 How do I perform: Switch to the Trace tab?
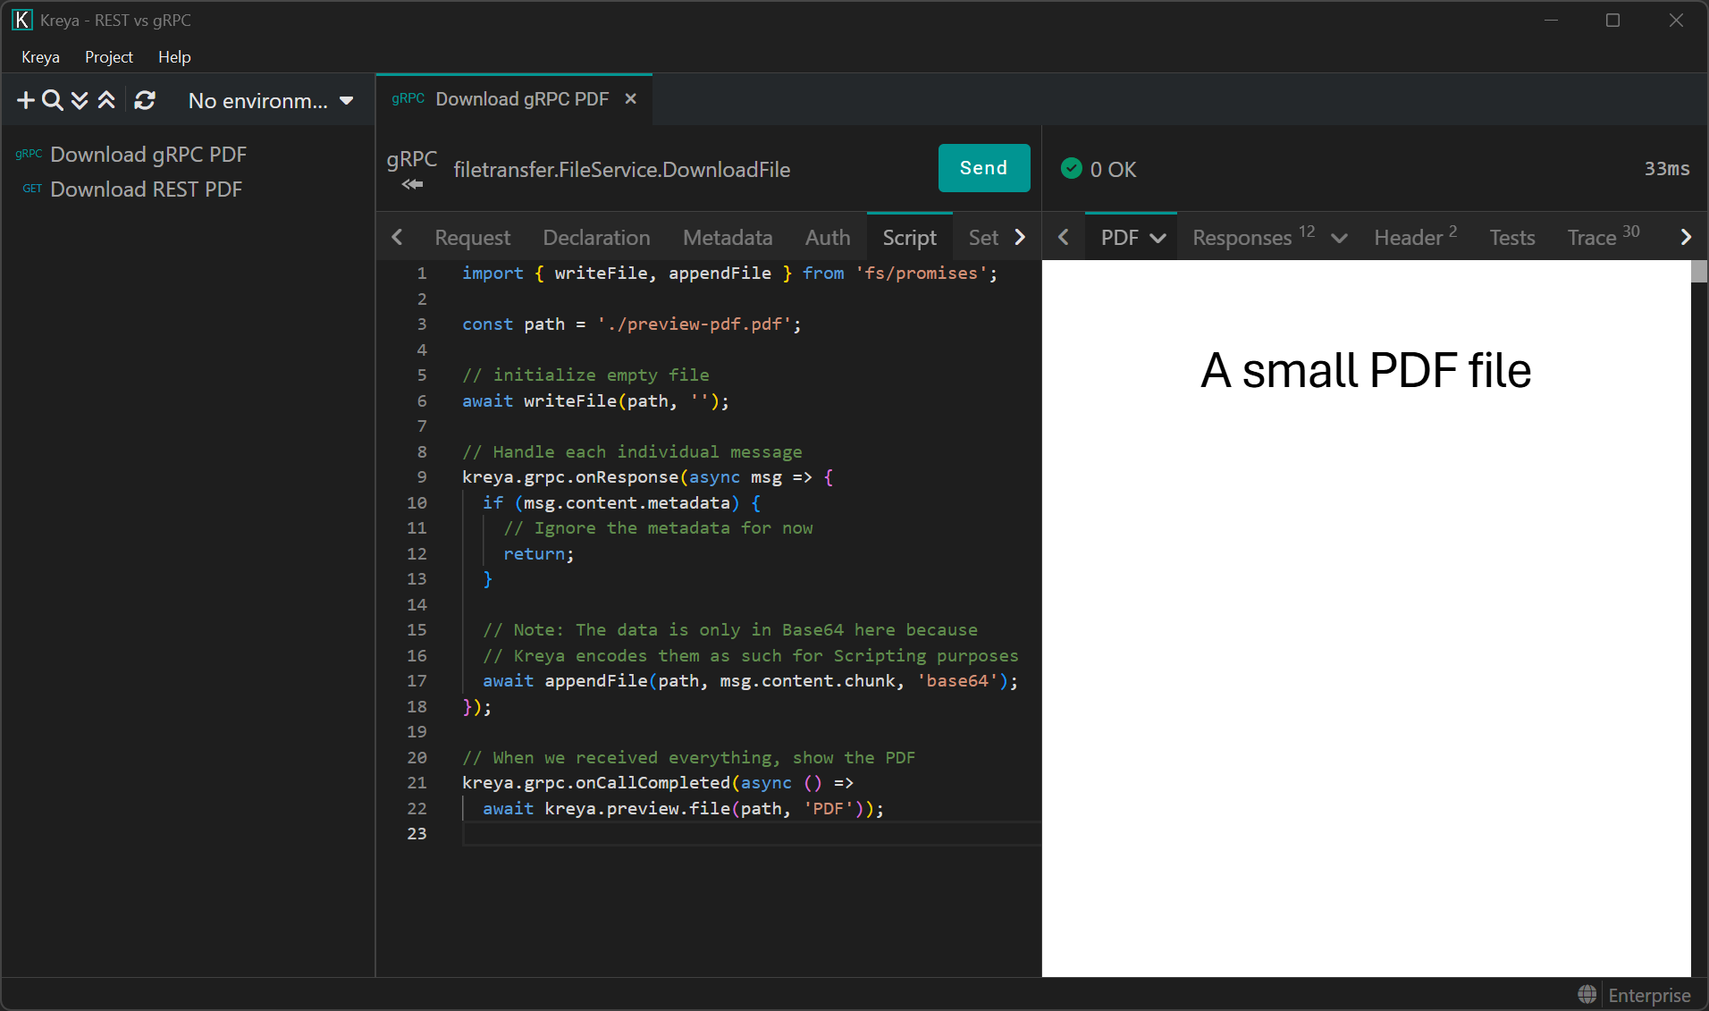pyautogui.click(x=1591, y=238)
